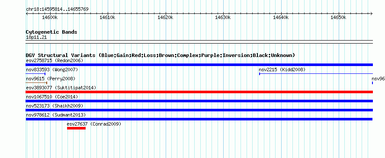The image size is (385, 158).
Task: Click the 14610k ruler tick label
Action: pyautogui.click(x=108, y=18)
